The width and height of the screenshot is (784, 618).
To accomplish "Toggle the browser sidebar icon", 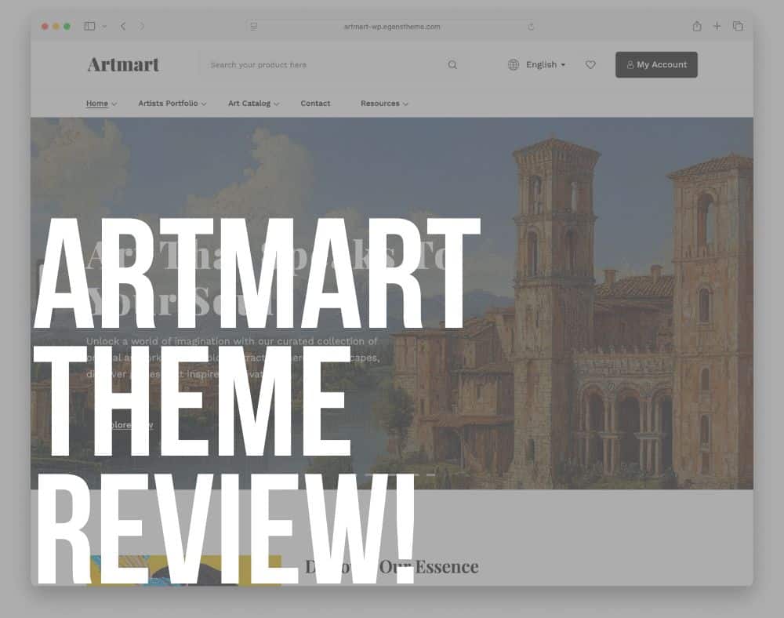I will point(89,26).
